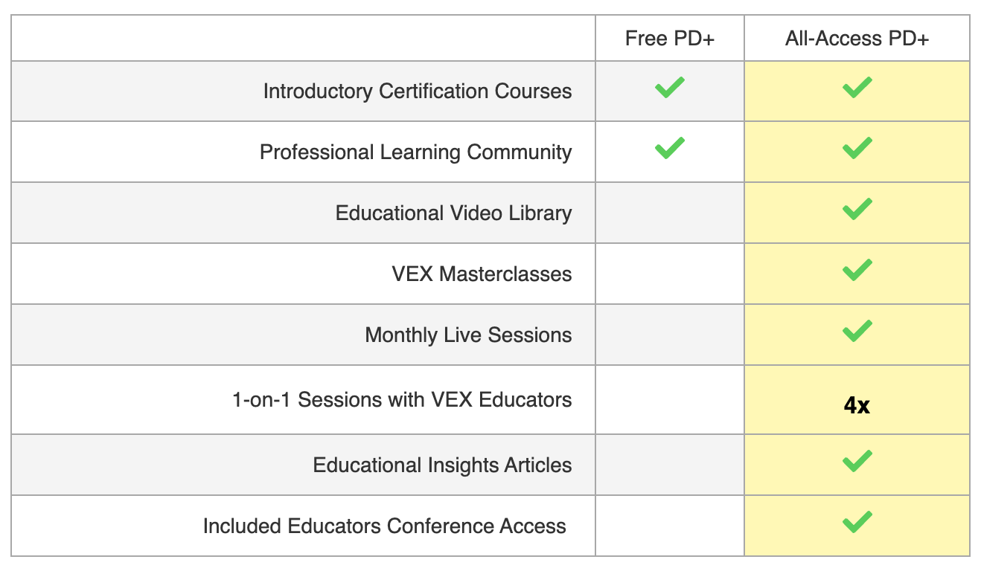Click the Professional Learning Community row label
The width and height of the screenshot is (981, 571).
[415, 152]
